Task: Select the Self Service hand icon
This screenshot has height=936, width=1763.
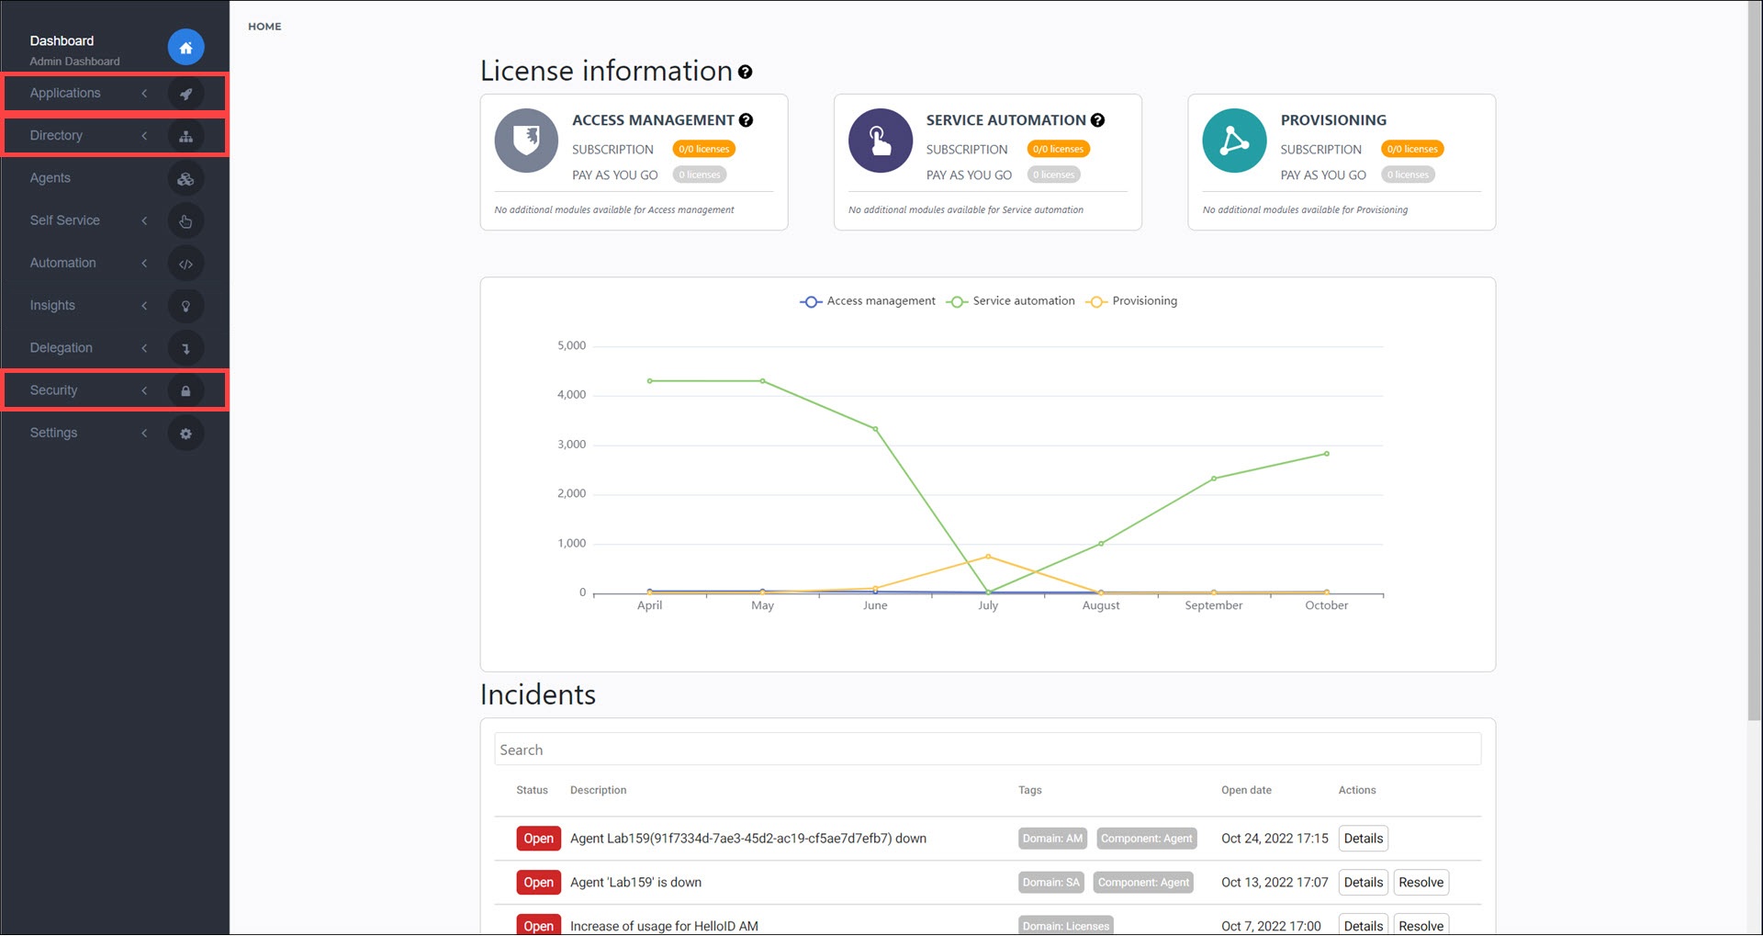Action: 186,220
